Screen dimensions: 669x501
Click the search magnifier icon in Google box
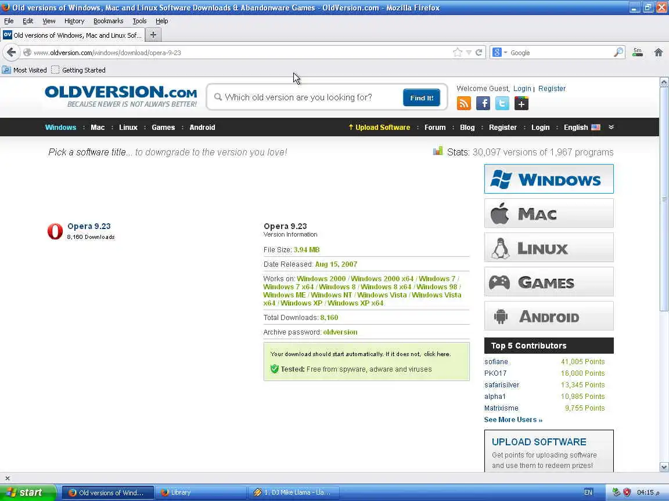[x=618, y=52]
